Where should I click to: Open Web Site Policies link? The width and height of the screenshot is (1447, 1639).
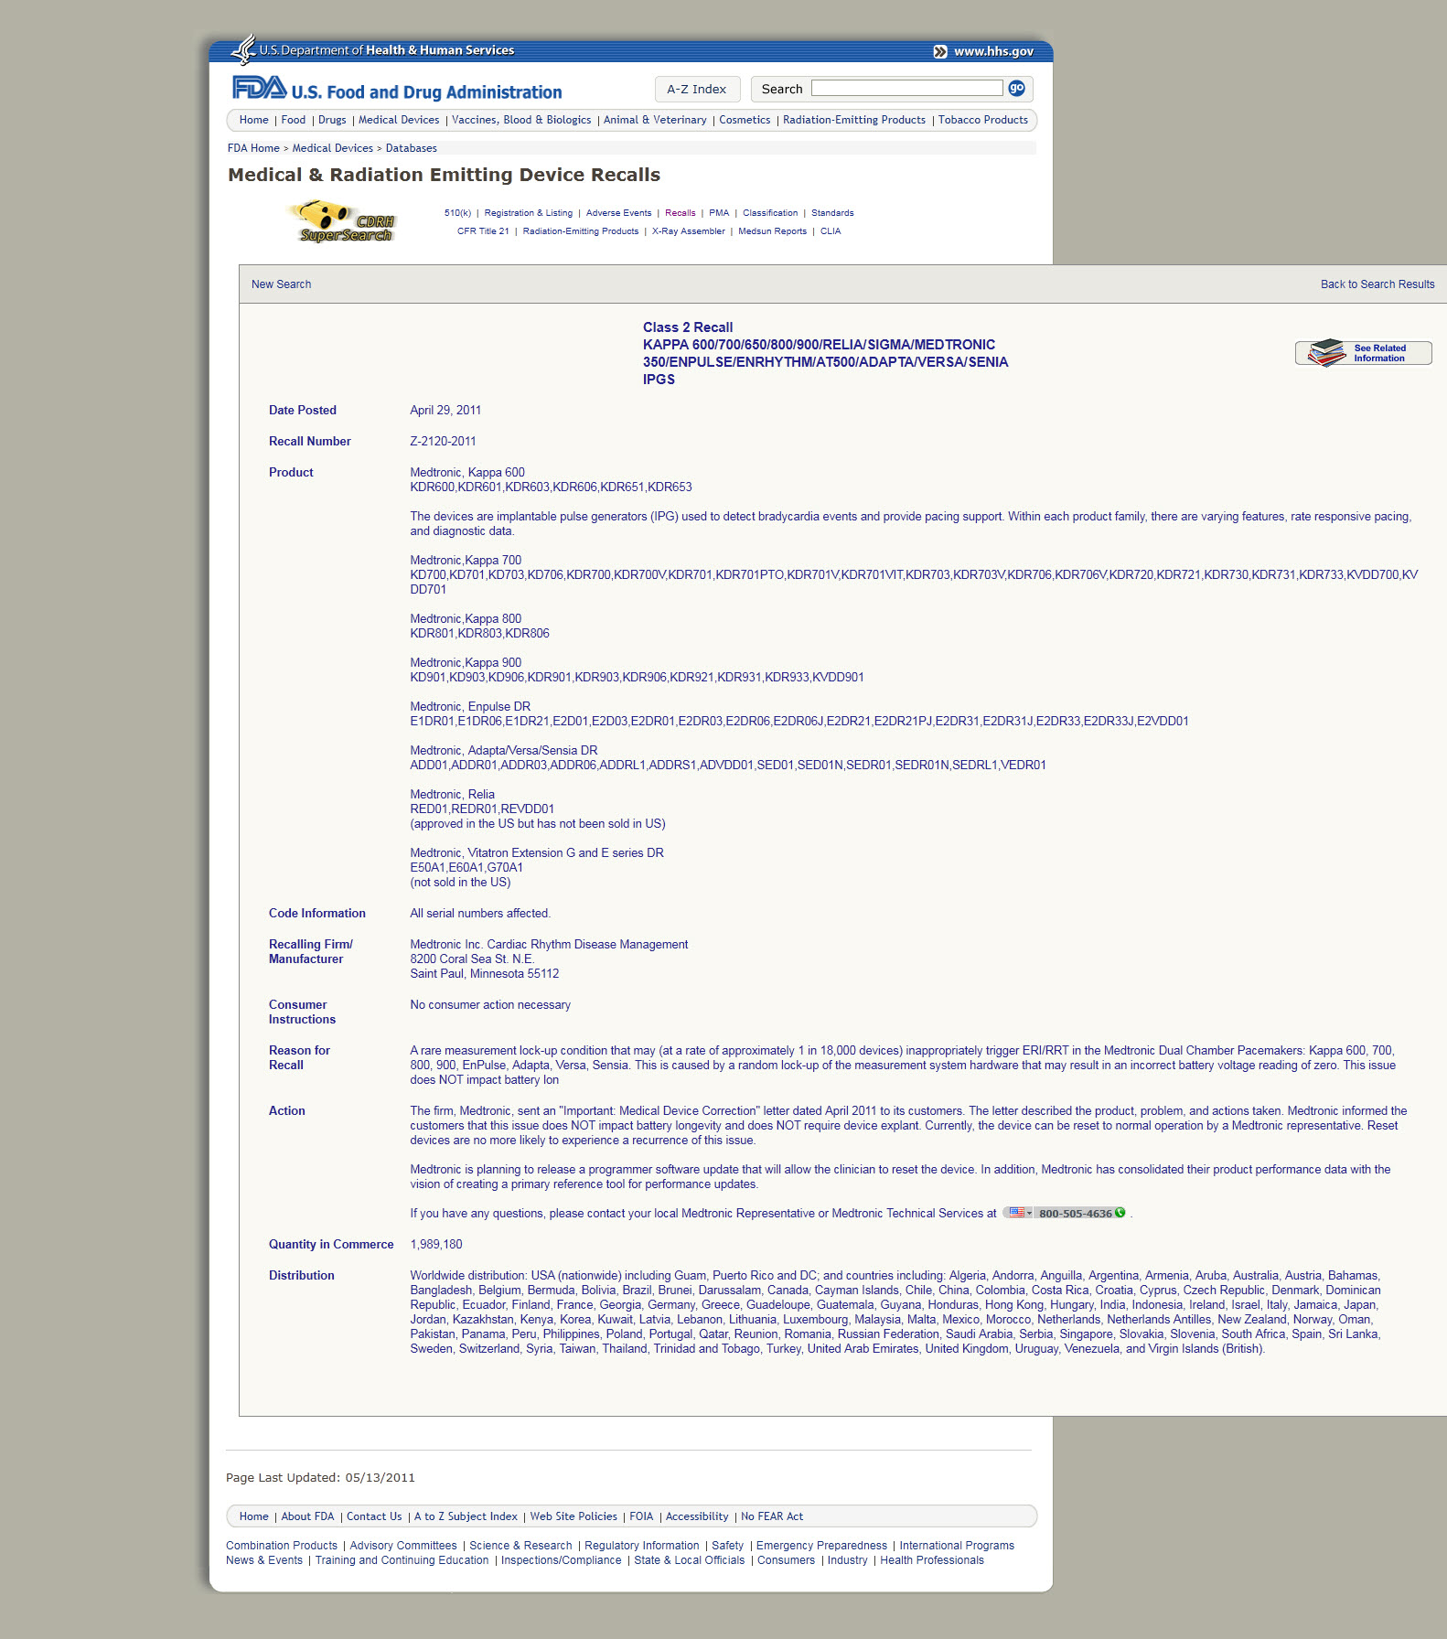[573, 1516]
